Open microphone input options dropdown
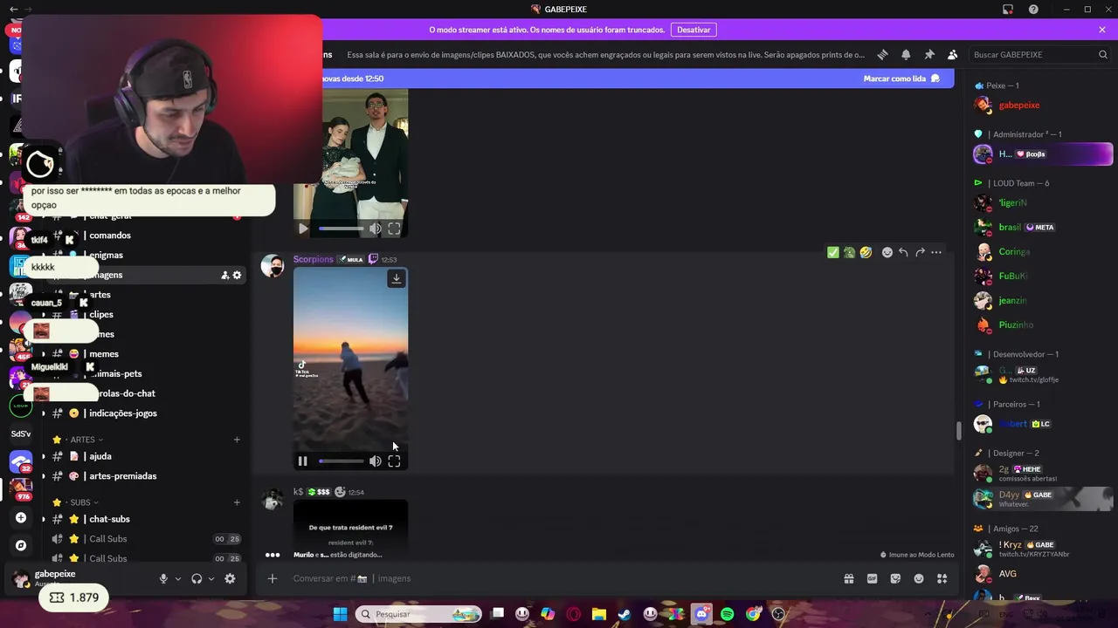 pos(178,578)
